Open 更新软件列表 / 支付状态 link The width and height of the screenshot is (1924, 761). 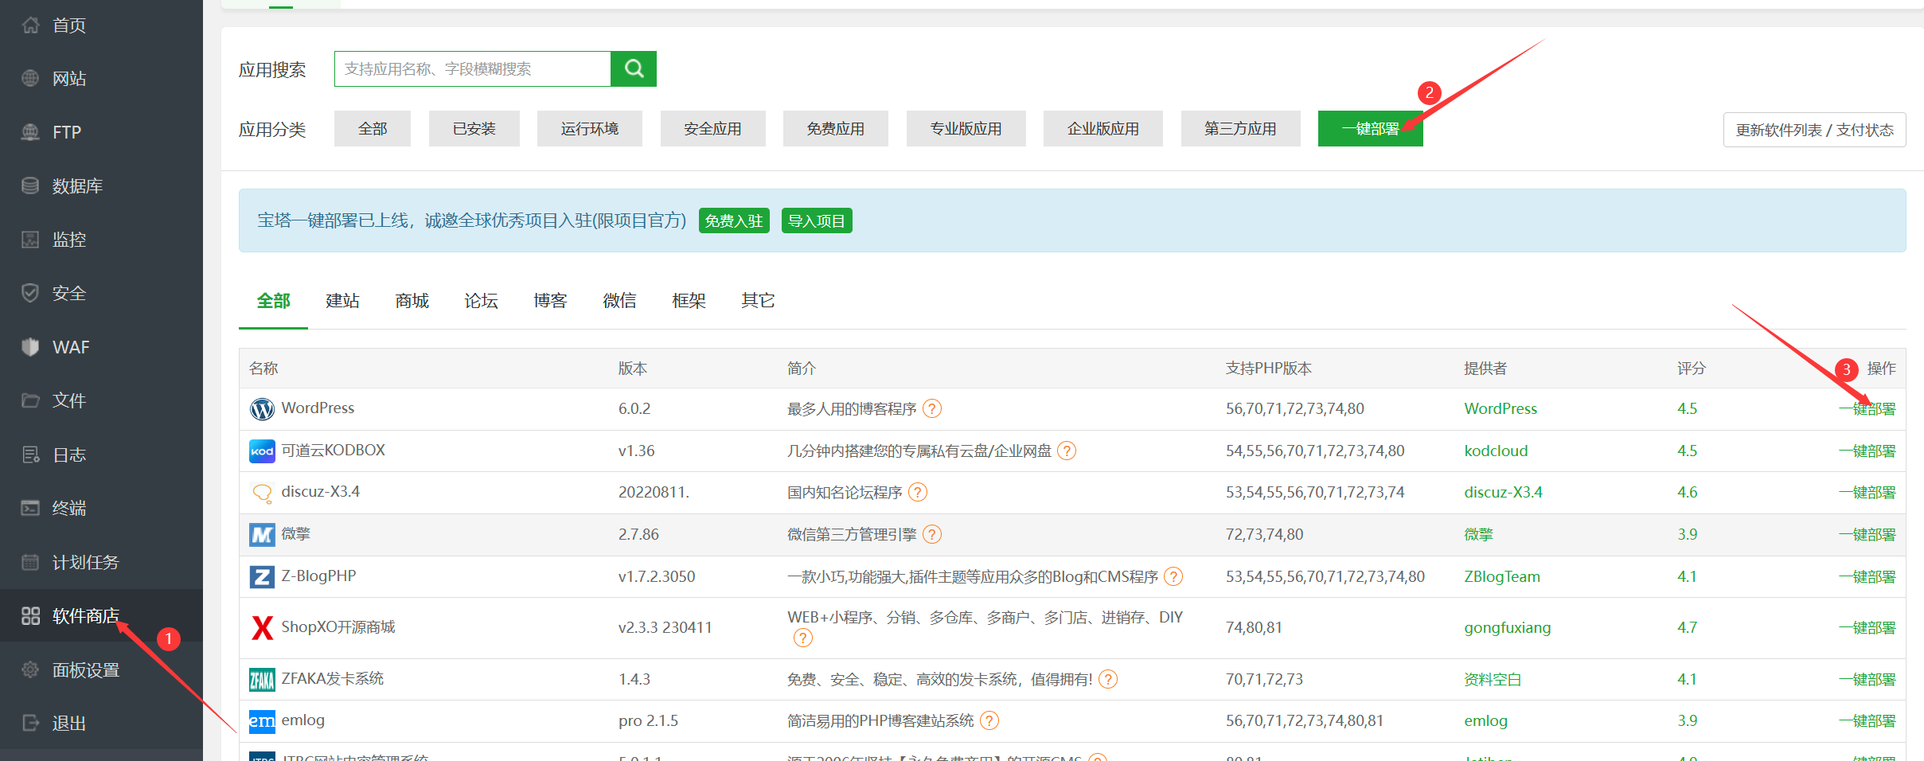coord(1813,130)
